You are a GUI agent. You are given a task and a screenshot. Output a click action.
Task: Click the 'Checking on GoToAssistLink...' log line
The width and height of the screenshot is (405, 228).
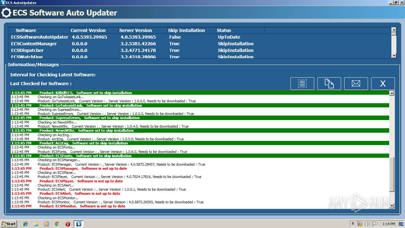pos(200,97)
